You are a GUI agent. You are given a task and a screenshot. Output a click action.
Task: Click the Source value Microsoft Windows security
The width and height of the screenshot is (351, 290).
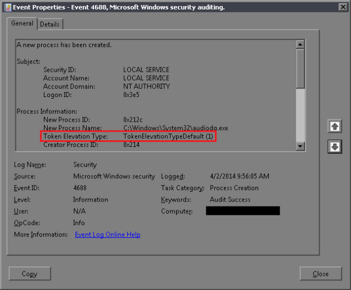(114, 176)
